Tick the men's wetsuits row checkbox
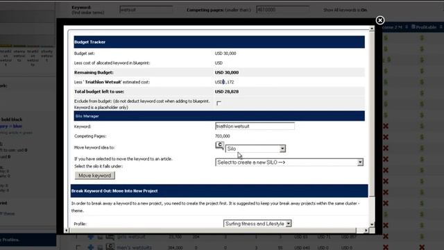The height and width of the screenshot is (250, 444). pyautogui.click(x=78, y=247)
